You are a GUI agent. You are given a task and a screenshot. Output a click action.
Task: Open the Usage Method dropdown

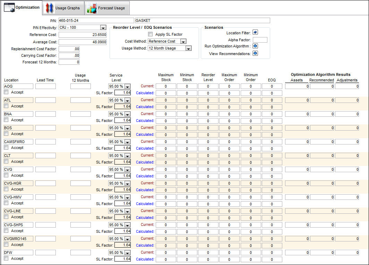(x=188, y=48)
